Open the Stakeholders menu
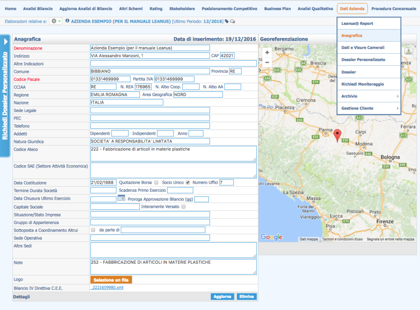This screenshot has width=420, height=310. (x=182, y=8)
